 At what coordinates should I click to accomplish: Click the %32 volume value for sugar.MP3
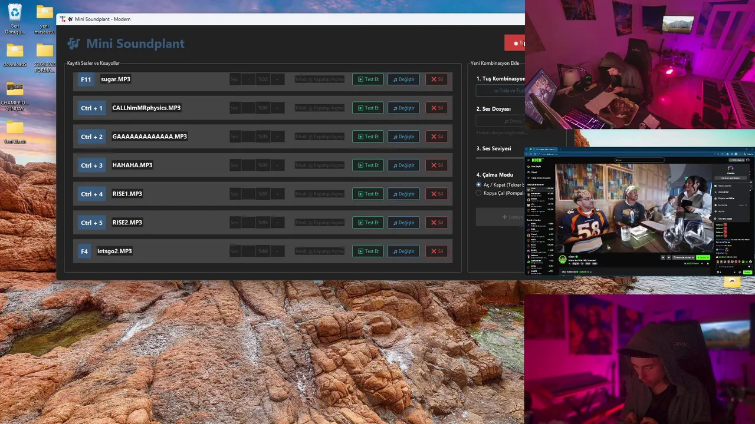coord(263,79)
